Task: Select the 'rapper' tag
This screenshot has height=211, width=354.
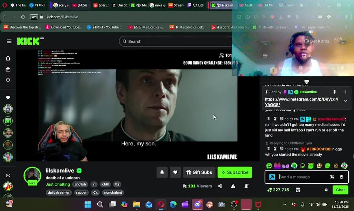Action: click(81, 193)
